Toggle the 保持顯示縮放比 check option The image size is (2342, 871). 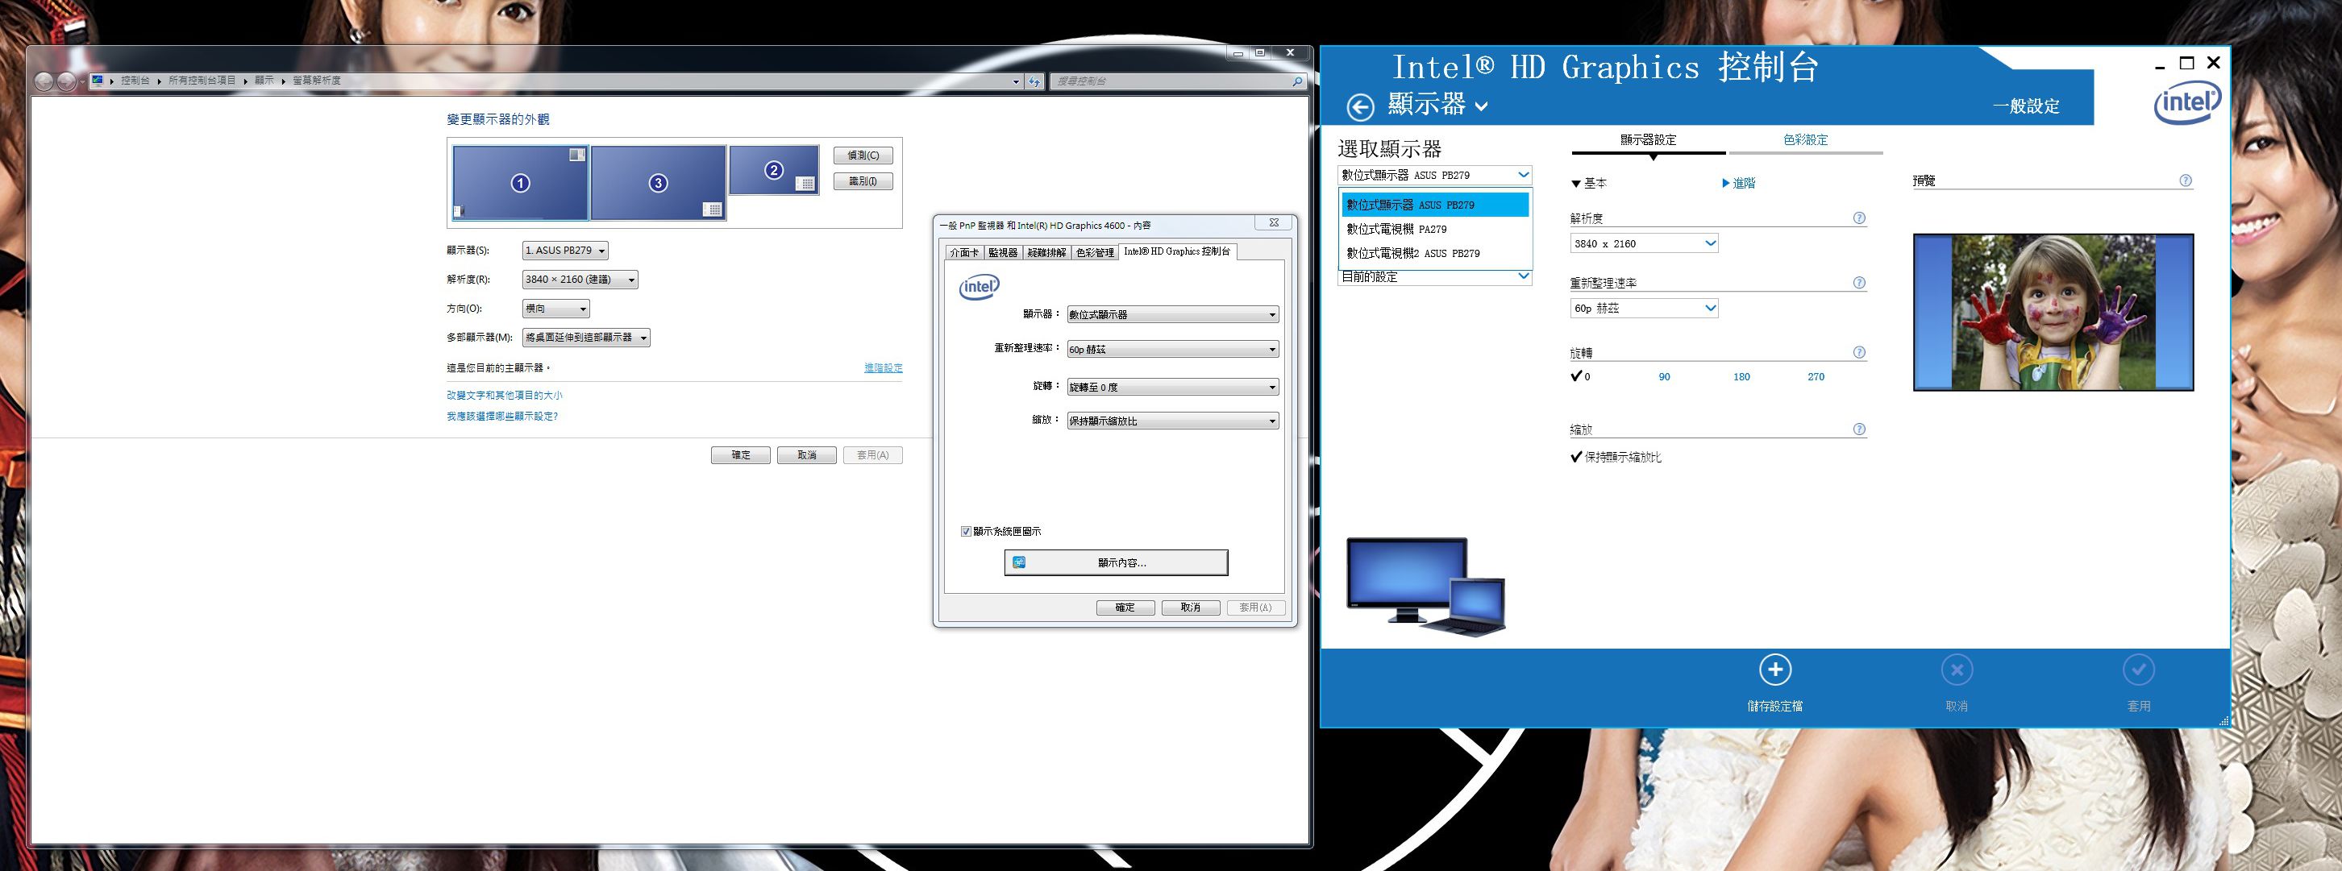[1616, 457]
